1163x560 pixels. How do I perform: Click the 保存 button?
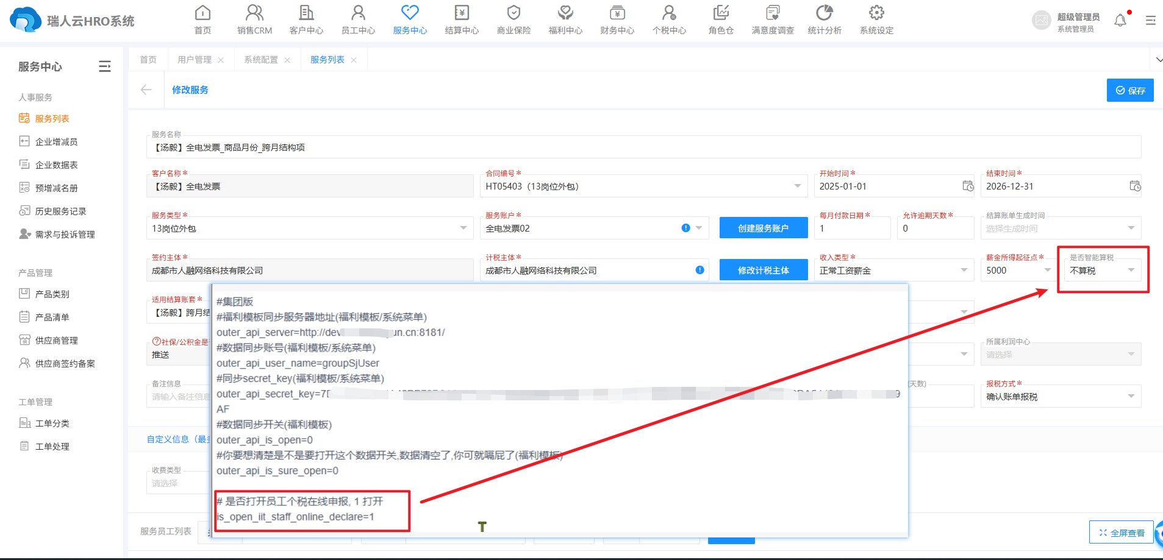[x=1130, y=90]
